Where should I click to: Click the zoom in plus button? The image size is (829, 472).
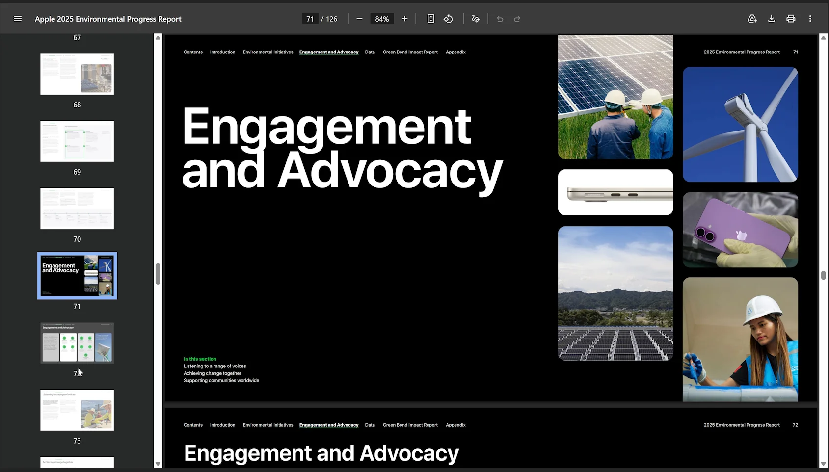404,19
